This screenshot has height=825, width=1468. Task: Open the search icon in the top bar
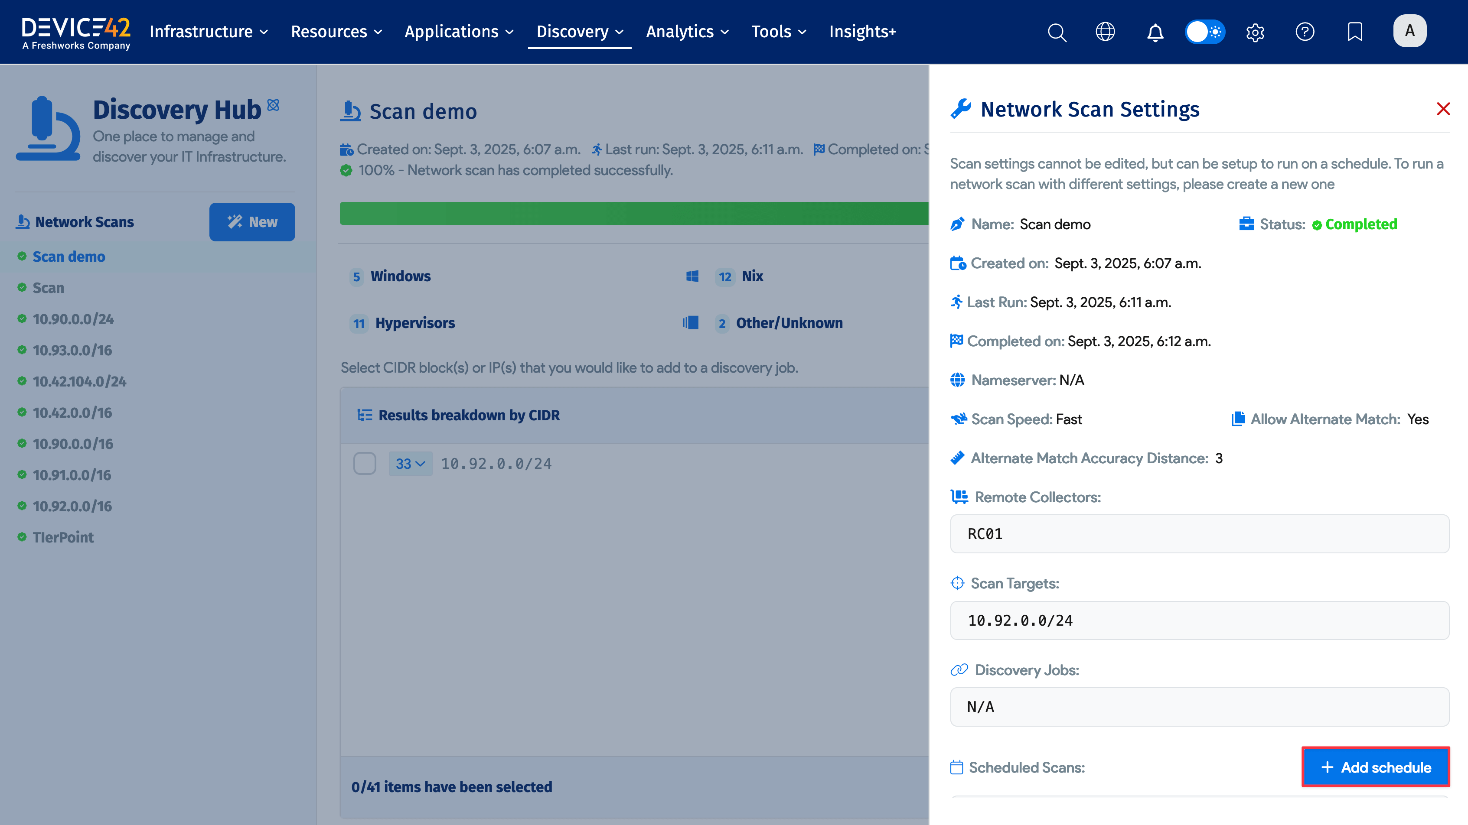click(x=1057, y=32)
